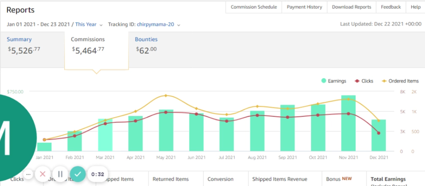Click the Shipped Items Revenue column header
425x186 pixels.
280,179
